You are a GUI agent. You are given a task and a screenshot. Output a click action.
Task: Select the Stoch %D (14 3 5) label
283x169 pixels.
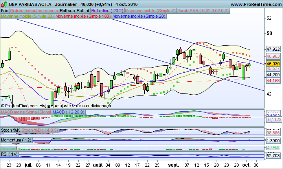40,130
